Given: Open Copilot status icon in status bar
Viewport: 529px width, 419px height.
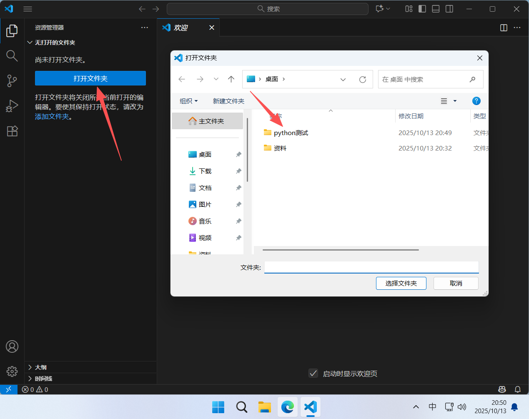Looking at the screenshot, I should coord(502,389).
